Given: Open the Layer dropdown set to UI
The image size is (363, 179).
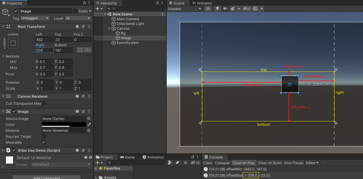Looking at the screenshot, I should tap(78, 18).
